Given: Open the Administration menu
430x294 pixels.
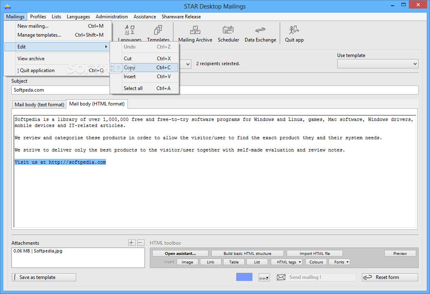Looking at the screenshot, I should 112,16.
